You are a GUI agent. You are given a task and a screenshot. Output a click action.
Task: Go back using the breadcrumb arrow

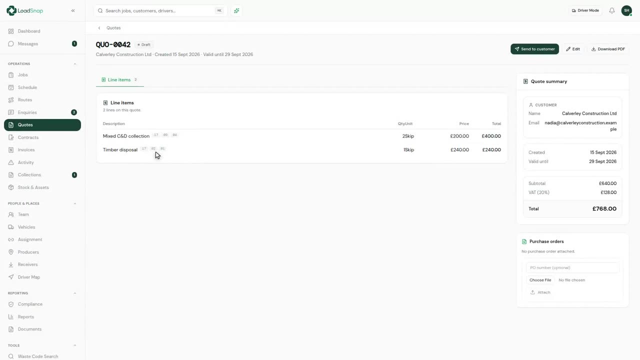coord(99,28)
